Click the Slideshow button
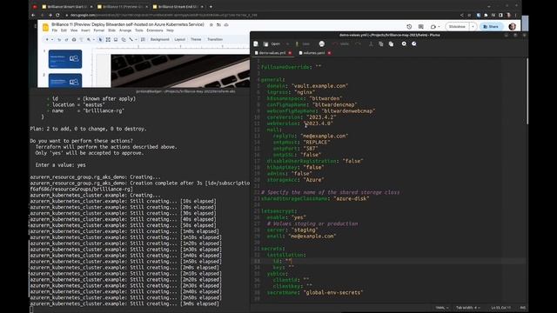The width and height of the screenshot is (557, 313). pyautogui.click(x=457, y=27)
